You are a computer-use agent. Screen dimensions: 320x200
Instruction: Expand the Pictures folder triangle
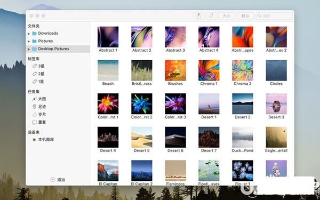pyautogui.click(x=29, y=41)
